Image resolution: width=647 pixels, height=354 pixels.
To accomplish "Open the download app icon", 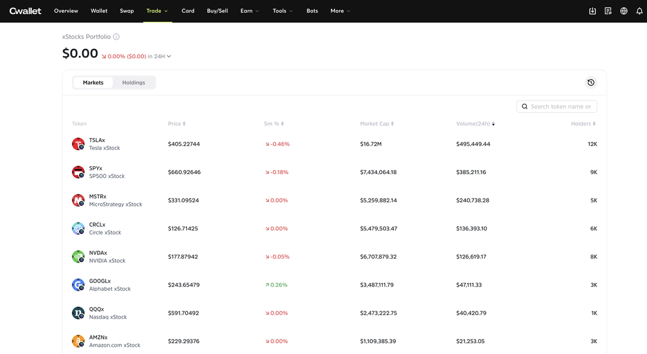I will click(593, 11).
